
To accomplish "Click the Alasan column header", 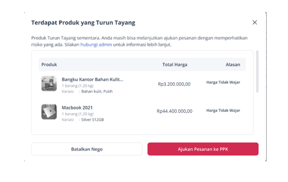I will 233,65.
